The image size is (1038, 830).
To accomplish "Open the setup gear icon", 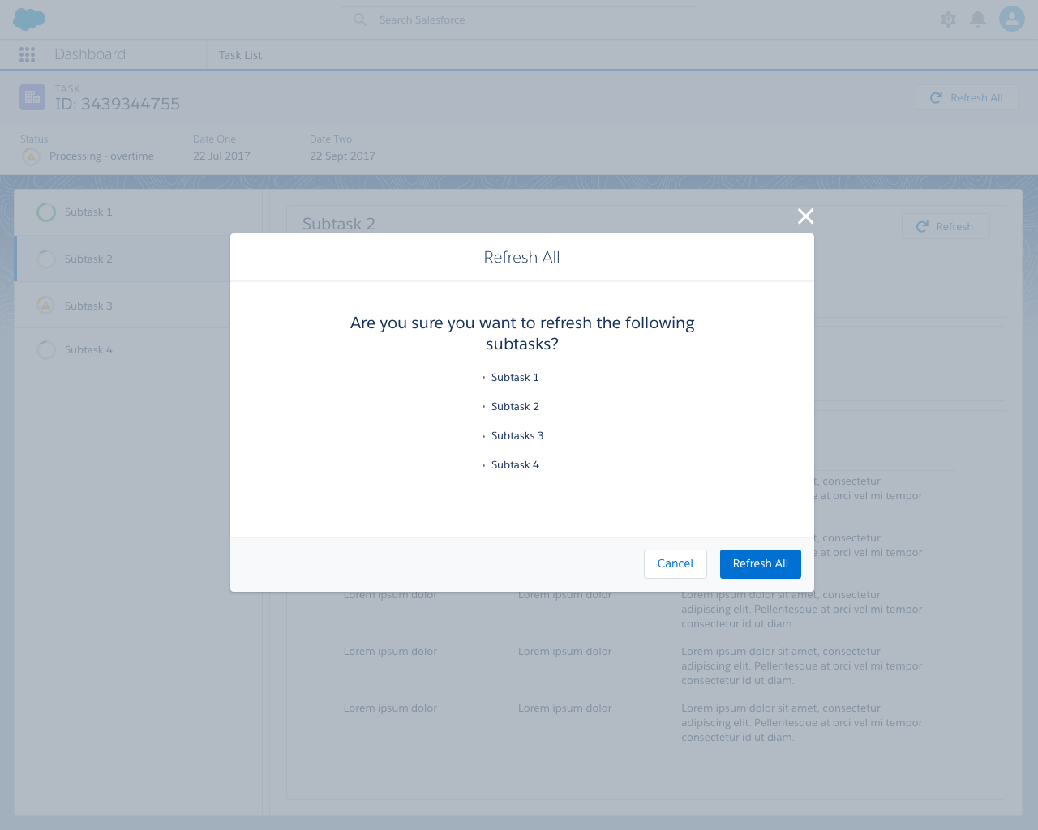I will pyautogui.click(x=948, y=19).
